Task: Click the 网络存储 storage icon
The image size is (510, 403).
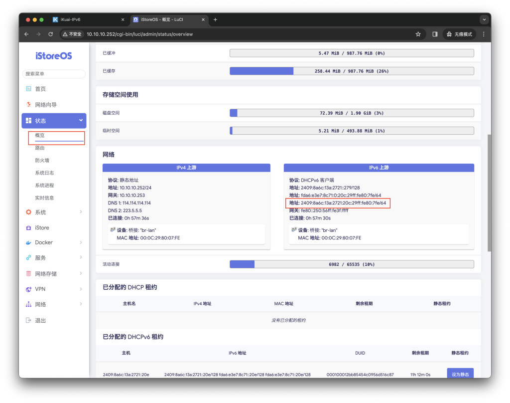Action: click(28, 274)
